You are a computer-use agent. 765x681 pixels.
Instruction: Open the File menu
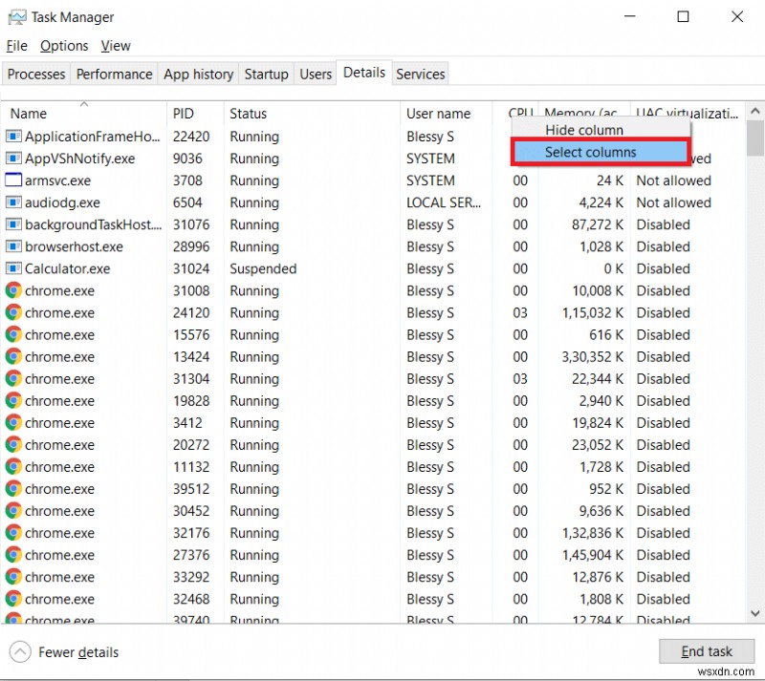(x=16, y=45)
